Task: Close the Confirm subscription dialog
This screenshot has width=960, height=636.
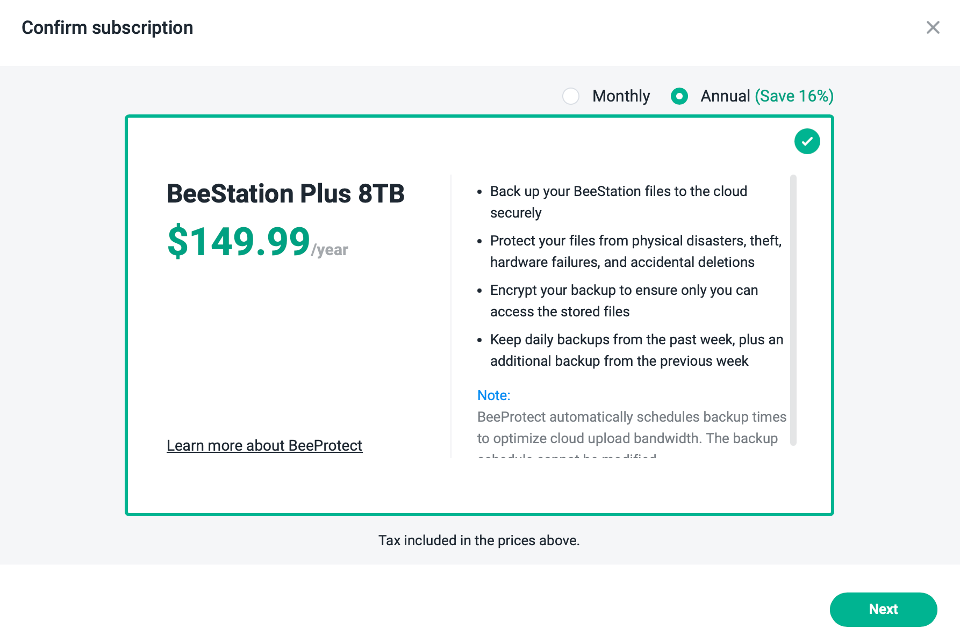Action: click(x=933, y=27)
